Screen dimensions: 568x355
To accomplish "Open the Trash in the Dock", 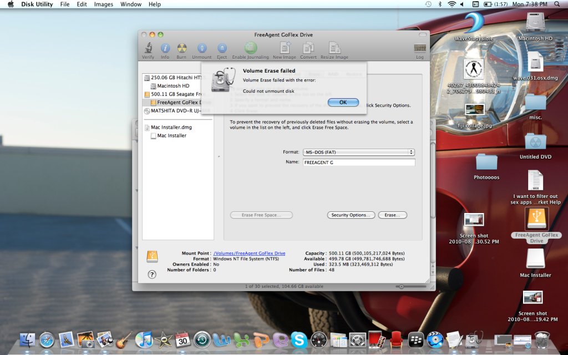I will click(542, 340).
